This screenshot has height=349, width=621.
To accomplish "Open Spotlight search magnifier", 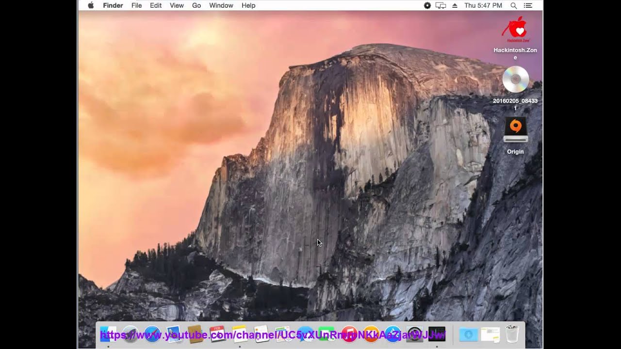I will coord(514,5).
